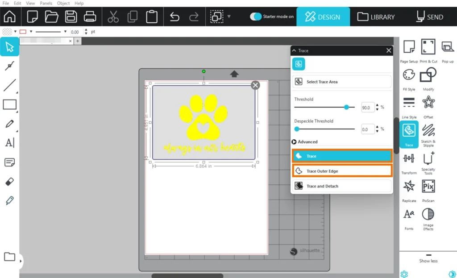Open the Sketch & Stipple panel
This screenshot has width=457, height=278.
(428, 130)
